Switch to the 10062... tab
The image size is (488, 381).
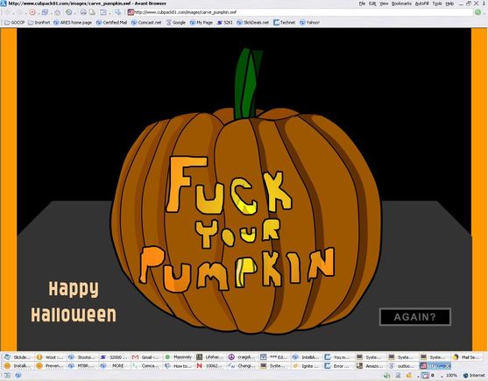tap(211, 366)
